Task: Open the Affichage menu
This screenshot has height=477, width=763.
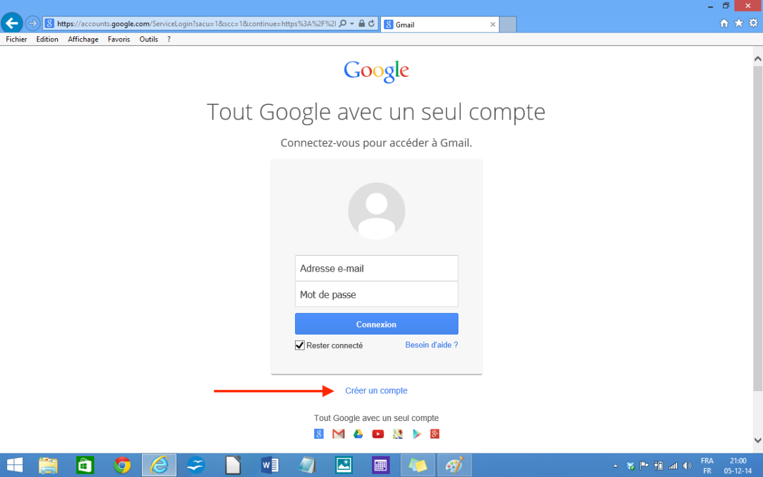Action: click(83, 39)
